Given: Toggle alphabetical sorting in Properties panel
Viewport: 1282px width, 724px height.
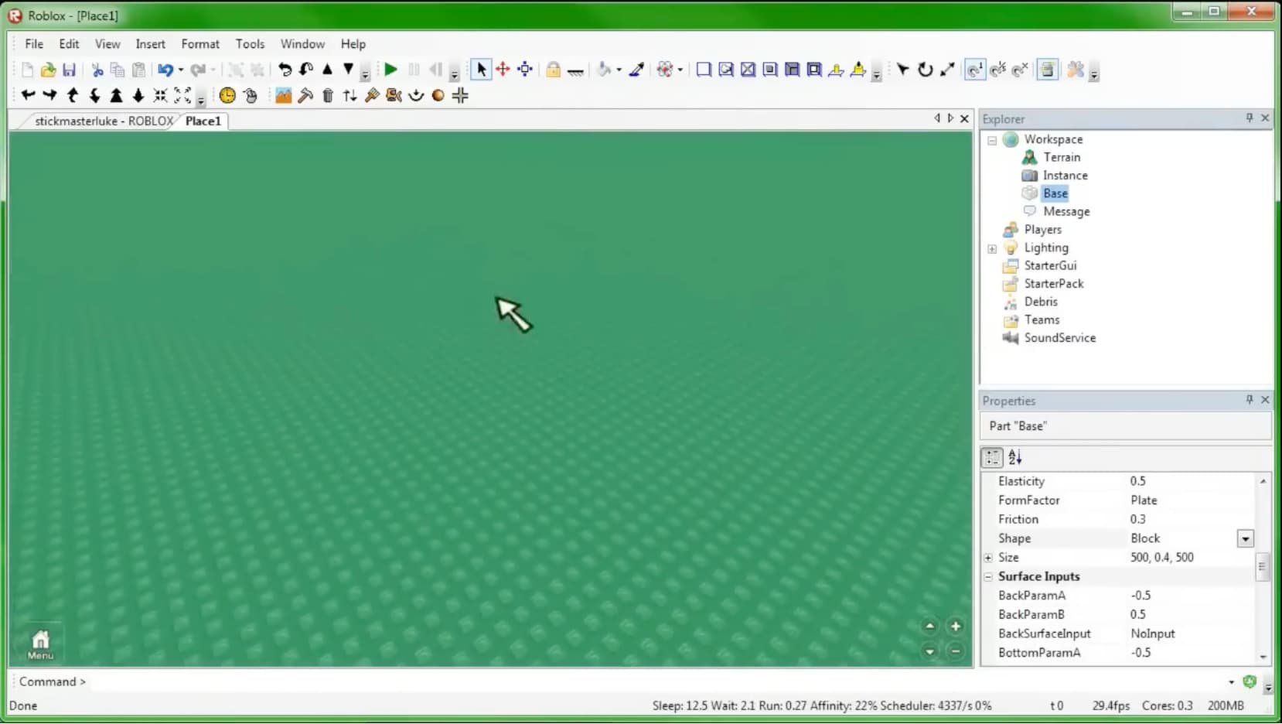Looking at the screenshot, I should (x=1016, y=457).
